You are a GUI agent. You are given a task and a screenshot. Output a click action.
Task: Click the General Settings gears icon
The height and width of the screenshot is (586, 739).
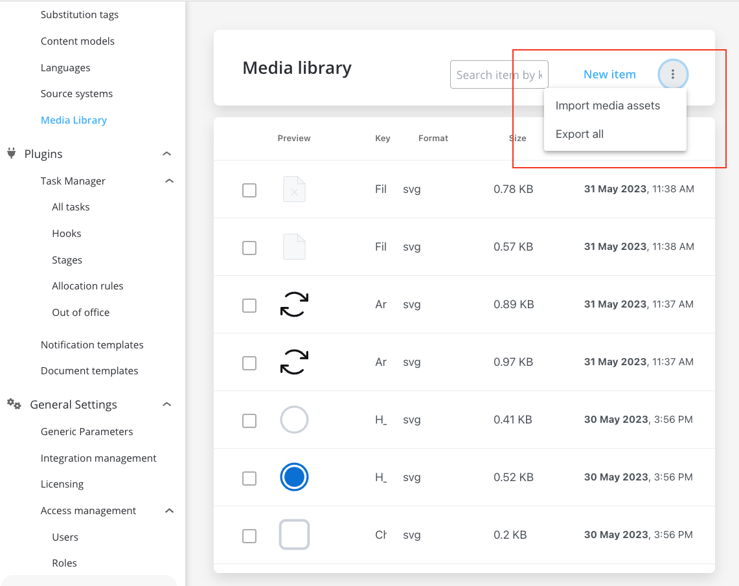click(x=14, y=404)
